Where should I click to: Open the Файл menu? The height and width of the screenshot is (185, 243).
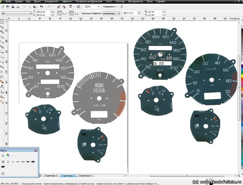tap(8, 2)
